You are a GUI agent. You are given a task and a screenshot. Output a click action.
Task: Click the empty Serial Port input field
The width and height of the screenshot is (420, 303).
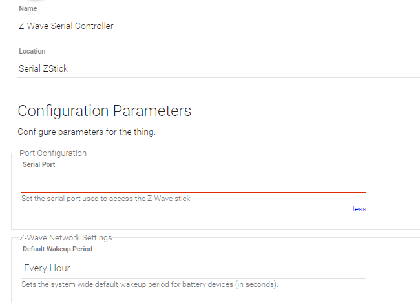[x=194, y=182]
